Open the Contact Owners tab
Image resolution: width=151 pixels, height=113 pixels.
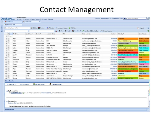(x=56, y=84)
